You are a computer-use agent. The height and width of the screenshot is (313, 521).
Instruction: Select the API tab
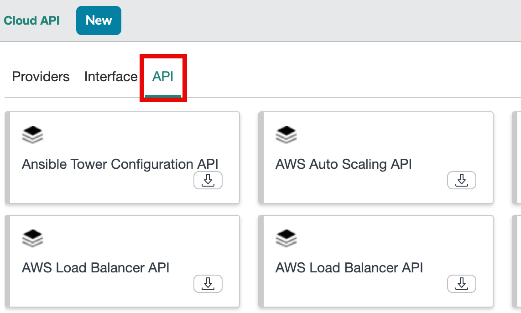[x=163, y=77]
